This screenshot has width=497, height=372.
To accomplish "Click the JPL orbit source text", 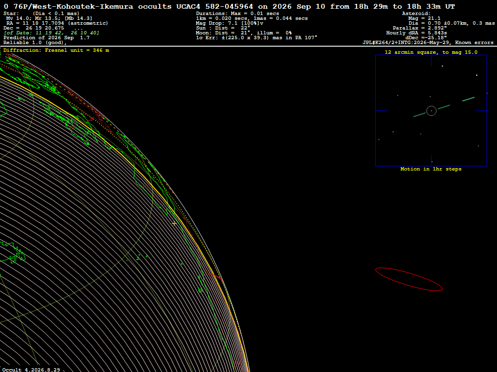I will coord(428,43).
